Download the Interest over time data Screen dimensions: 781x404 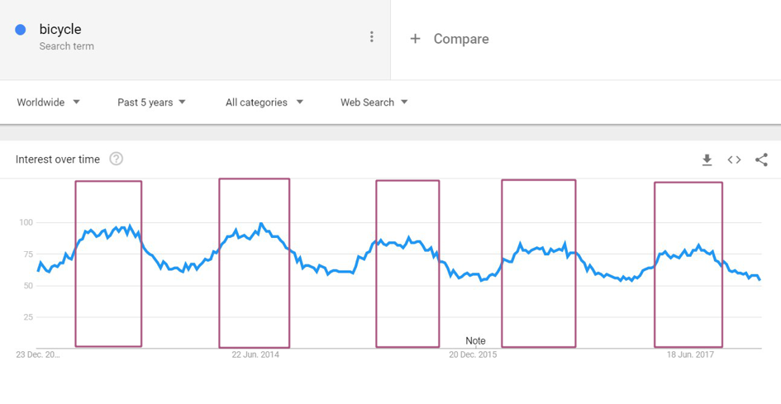click(707, 159)
